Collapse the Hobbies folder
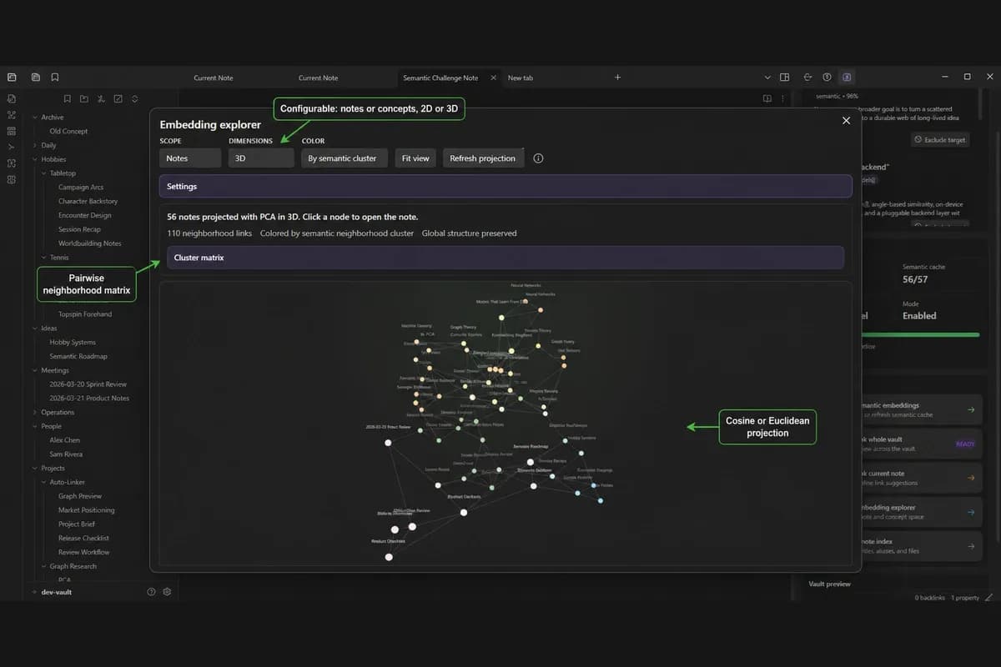 coord(35,159)
